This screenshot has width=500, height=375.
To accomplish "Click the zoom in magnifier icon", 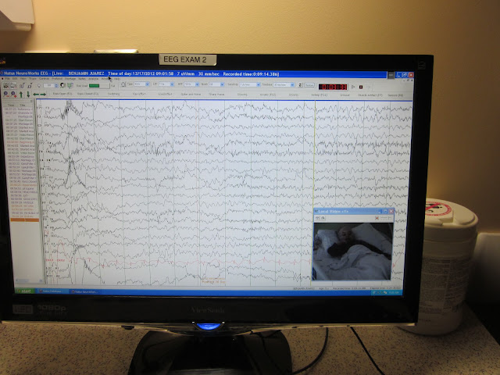I will coord(13,94).
